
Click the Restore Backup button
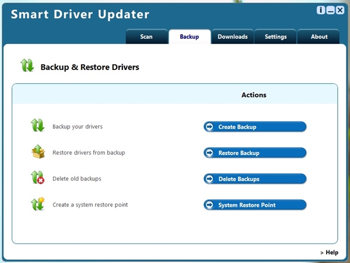tap(255, 153)
